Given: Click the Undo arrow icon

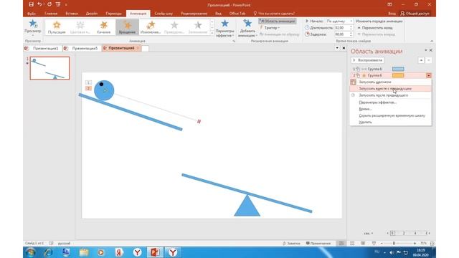Looking at the screenshot, I should 39,4.
